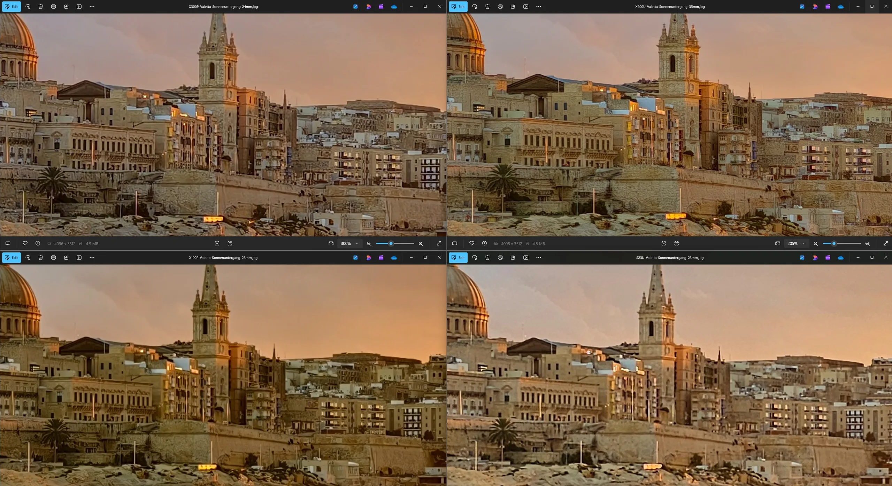Open See more menu in S23U window
This screenshot has height=486, width=892.
tap(539, 258)
